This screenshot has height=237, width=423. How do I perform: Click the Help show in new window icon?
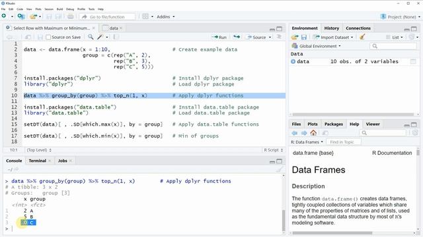point(325,133)
